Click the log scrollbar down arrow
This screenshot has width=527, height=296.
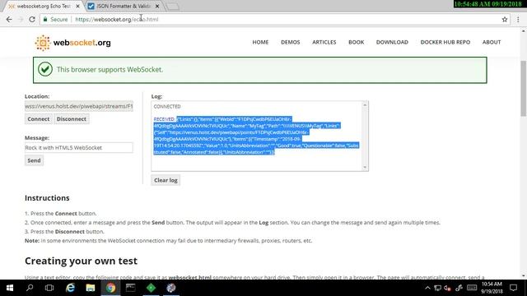[x=365, y=167]
